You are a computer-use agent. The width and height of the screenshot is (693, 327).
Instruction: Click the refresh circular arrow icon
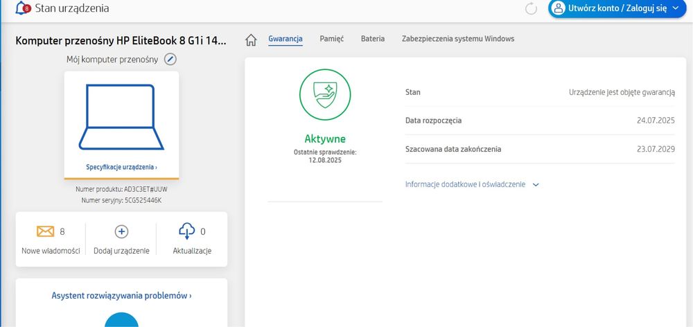[x=532, y=8]
